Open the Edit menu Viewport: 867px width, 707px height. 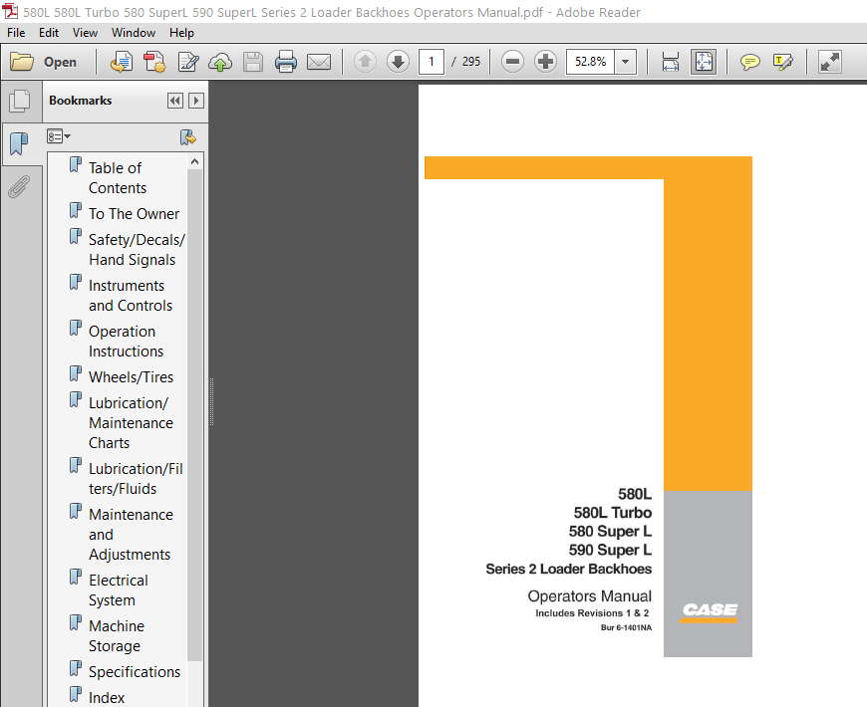coord(49,33)
